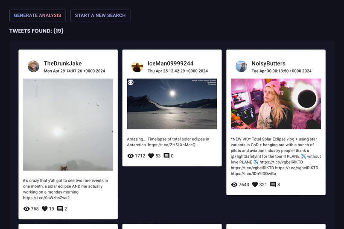Click the views eye icon on TheDrunkJake tweet

(x=26, y=209)
